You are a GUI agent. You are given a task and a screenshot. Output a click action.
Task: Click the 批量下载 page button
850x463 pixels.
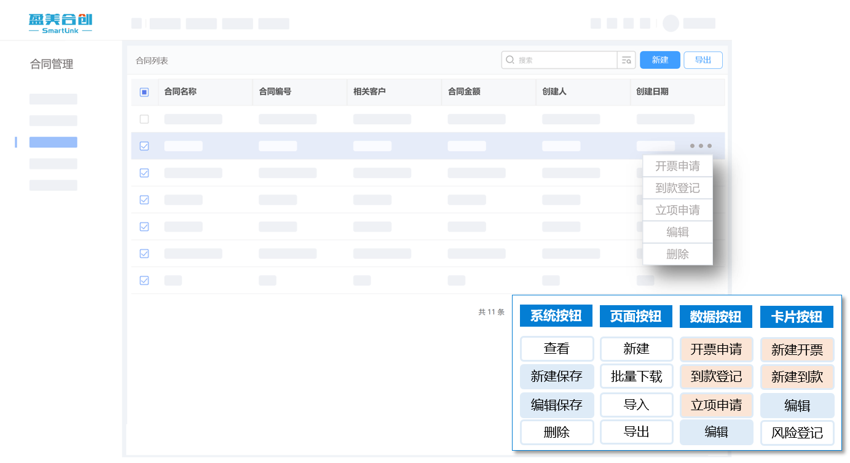(x=636, y=376)
